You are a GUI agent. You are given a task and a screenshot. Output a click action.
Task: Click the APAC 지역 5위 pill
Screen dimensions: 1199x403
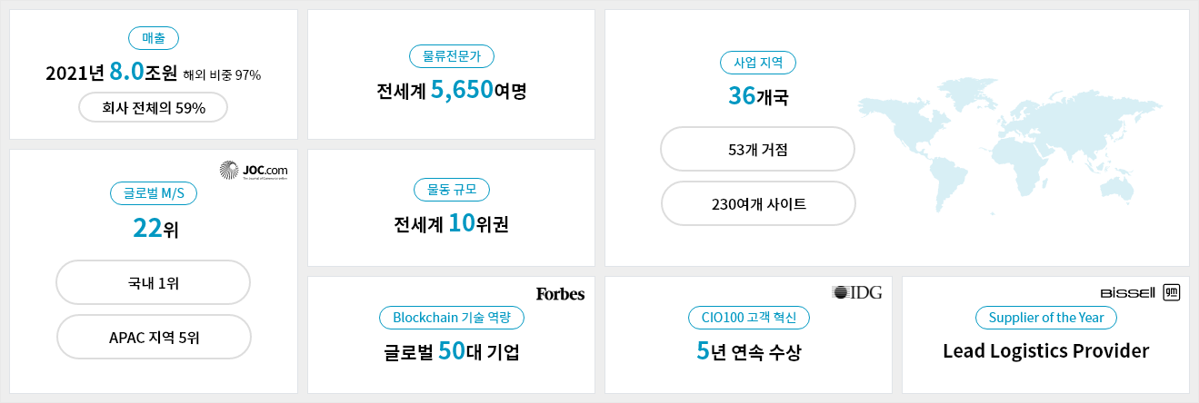(154, 338)
